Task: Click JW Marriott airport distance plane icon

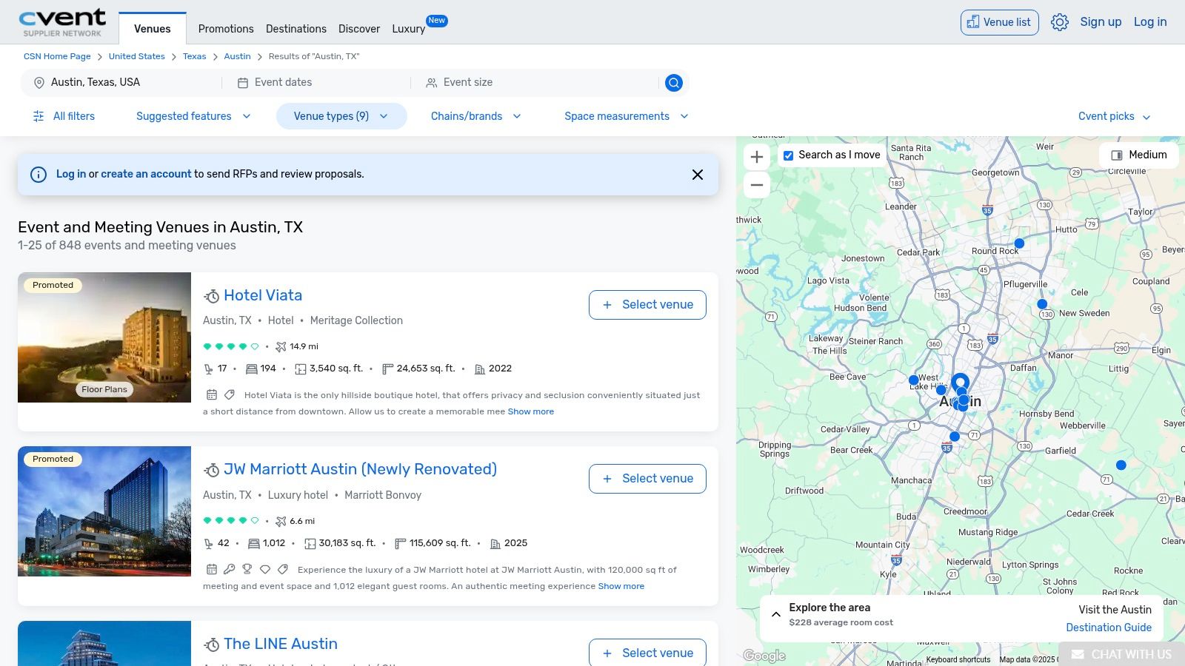Action: pyautogui.click(x=281, y=521)
